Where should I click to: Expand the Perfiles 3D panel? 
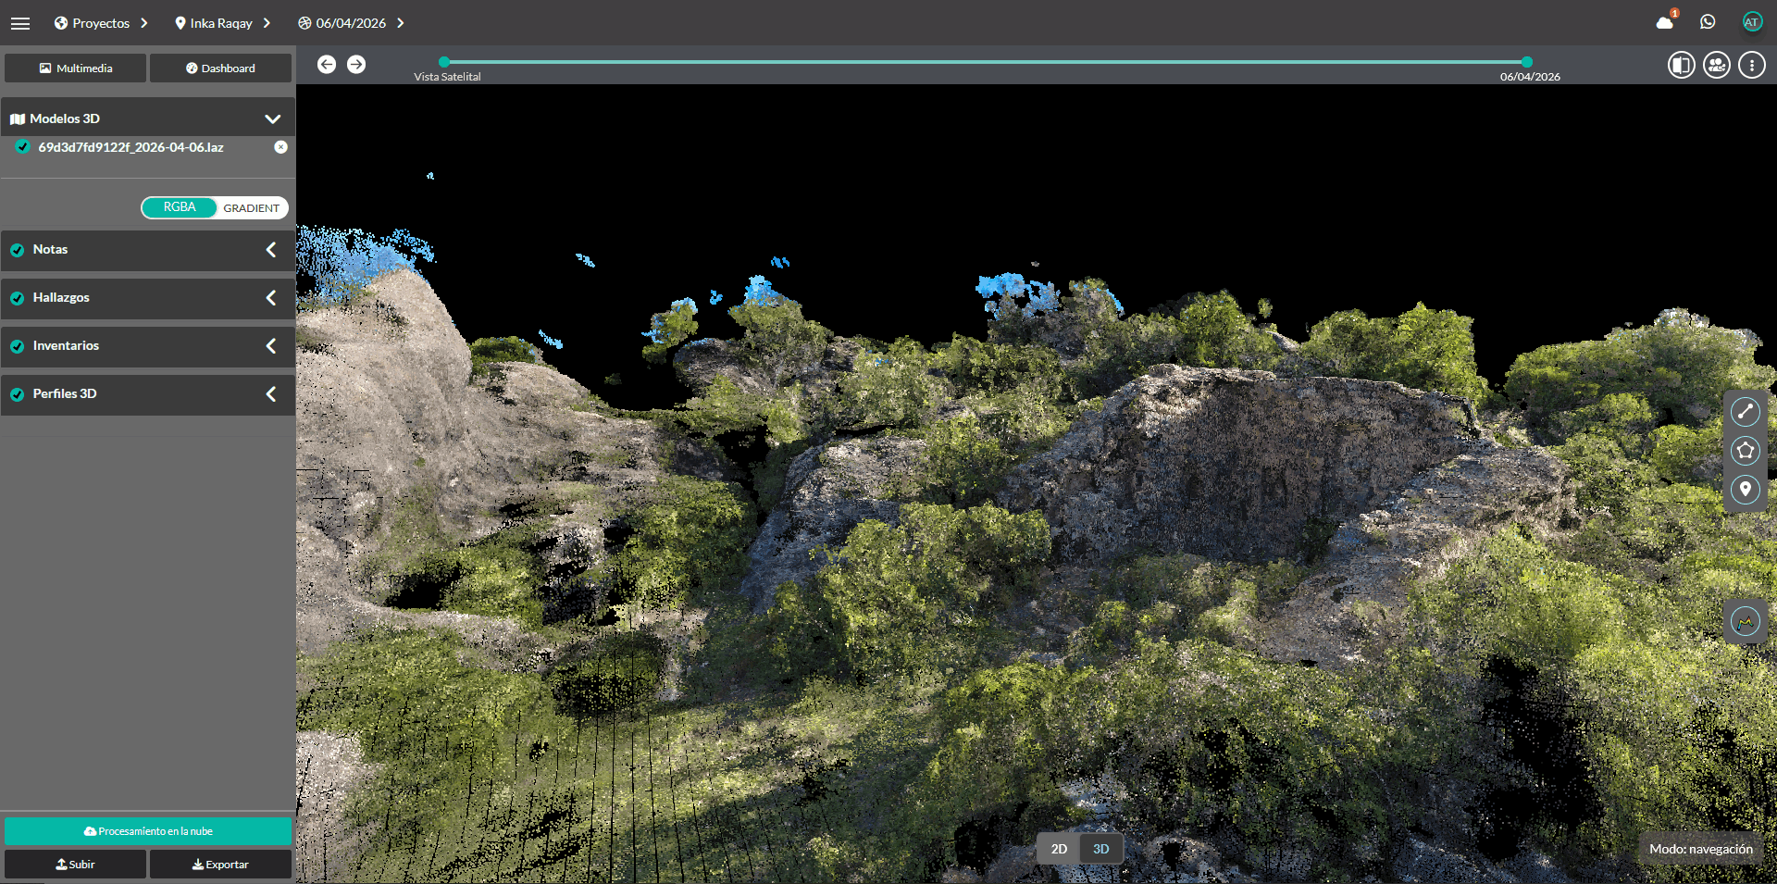coord(271,394)
